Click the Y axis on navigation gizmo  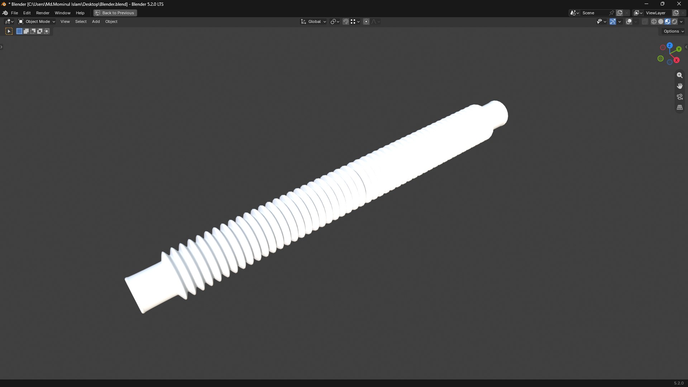click(679, 49)
